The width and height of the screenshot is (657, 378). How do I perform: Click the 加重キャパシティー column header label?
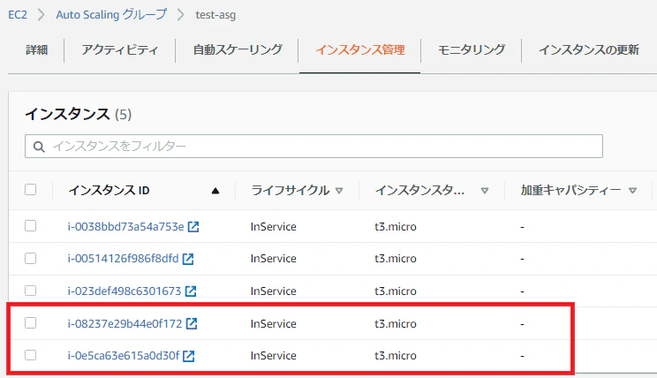(x=570, y=191)
